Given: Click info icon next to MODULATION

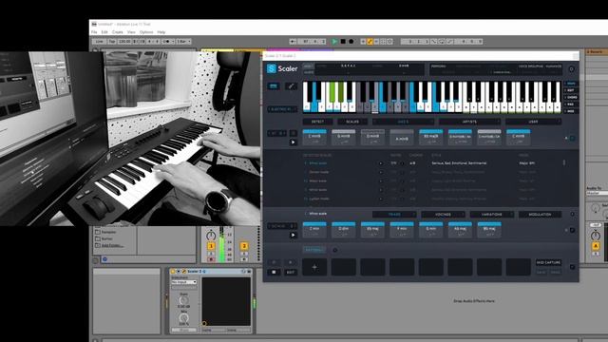Looking at the screenshot, I should click(572, 214).
